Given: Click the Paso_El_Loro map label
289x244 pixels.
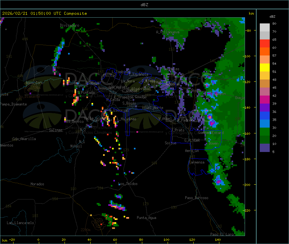Looking at the screenshot, I should pos(222,234).
